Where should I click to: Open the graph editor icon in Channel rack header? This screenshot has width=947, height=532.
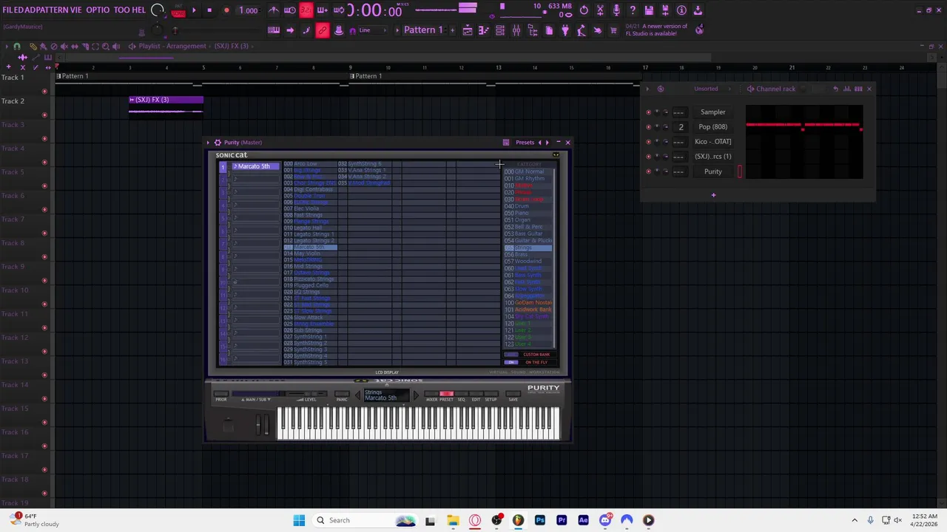[847, 89]
